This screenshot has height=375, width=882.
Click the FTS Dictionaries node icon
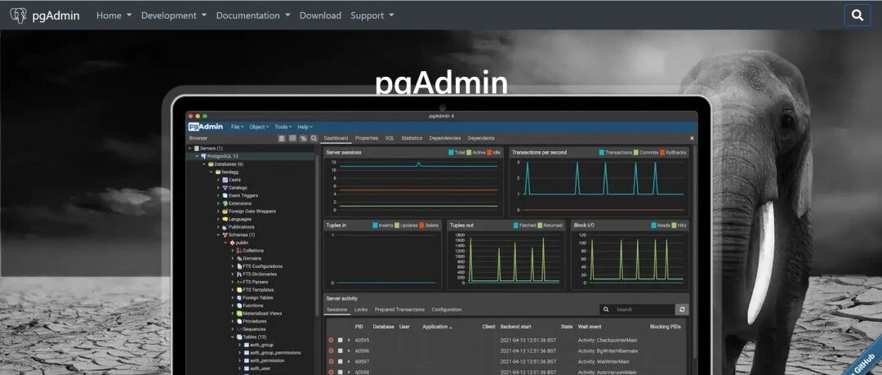tap(239, 275)
